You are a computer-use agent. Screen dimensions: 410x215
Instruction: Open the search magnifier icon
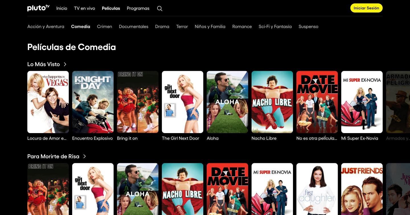coord(160,9)
